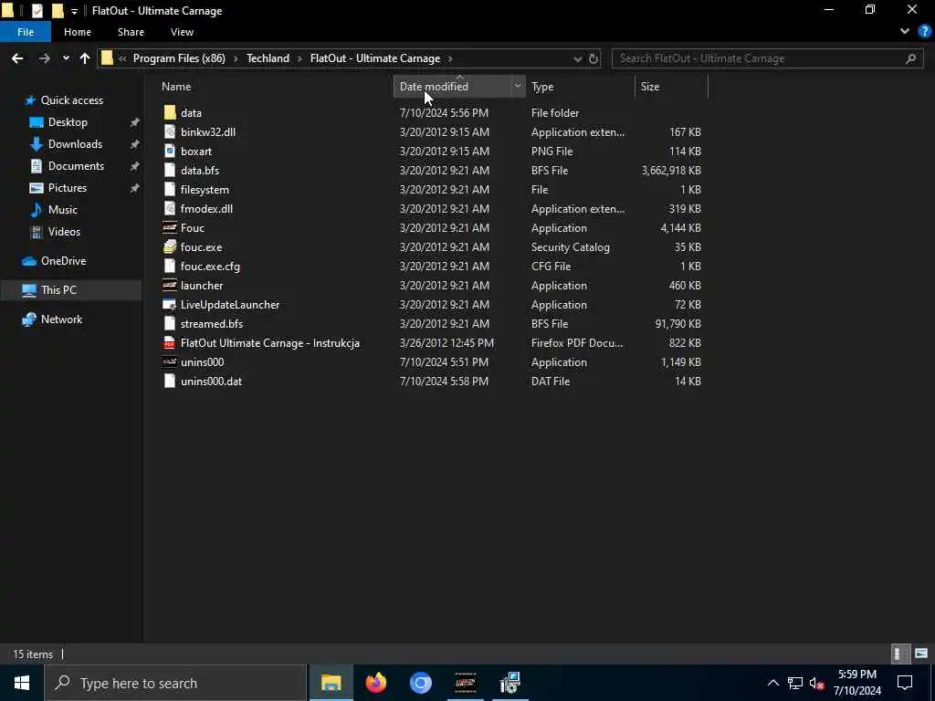This screenshot has width=935, height=701.
Task: Select the unins000 application icon
Action: [170, 361]
